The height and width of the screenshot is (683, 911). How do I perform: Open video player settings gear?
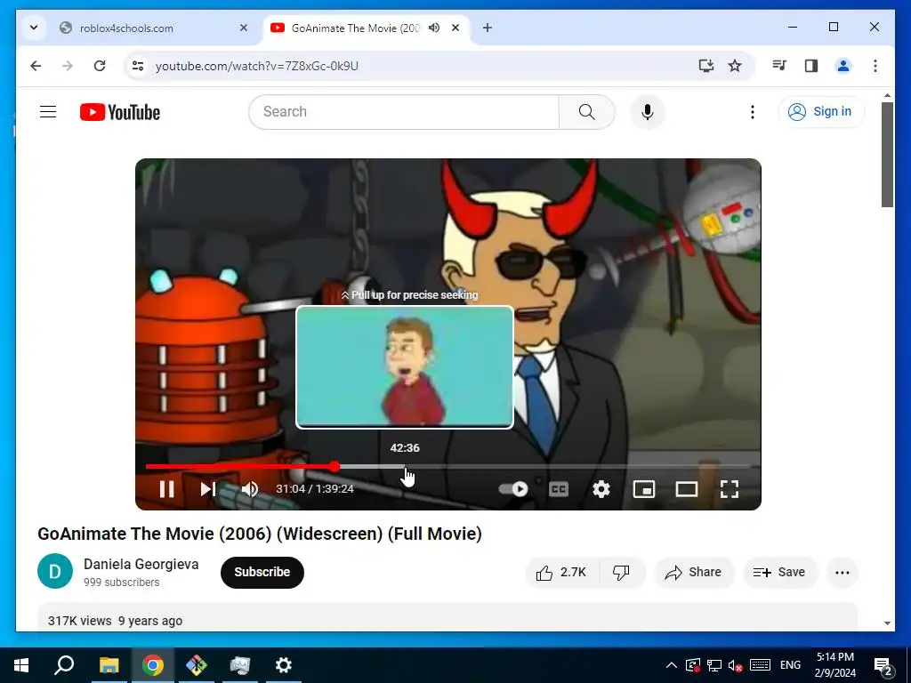pyautogui.click(x=601, y=489)
